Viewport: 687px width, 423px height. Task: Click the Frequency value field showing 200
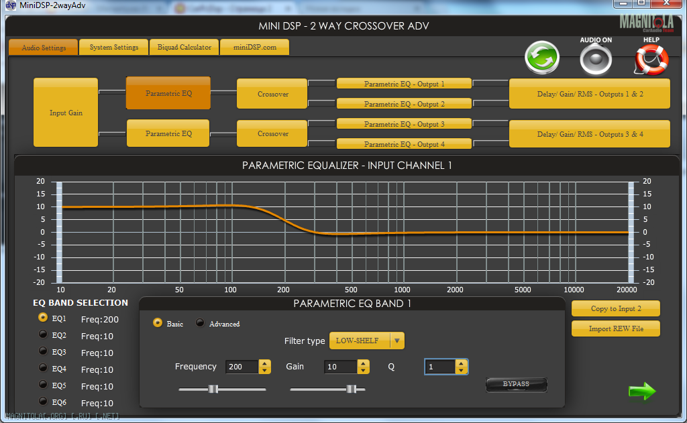point(242,367)
